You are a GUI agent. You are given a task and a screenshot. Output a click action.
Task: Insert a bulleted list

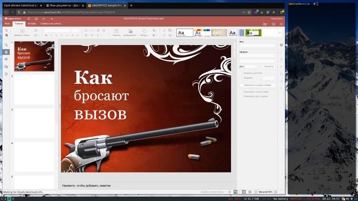click(x=87, y=30)
